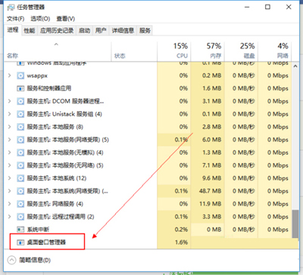Click the 服务和控制器应用 process icon
This screenshot has height=275, width=303.
point(20,88)
